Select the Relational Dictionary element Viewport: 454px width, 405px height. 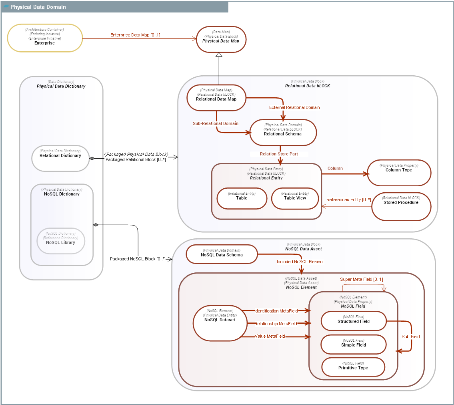pyautogui.click(x=60, y=158)
